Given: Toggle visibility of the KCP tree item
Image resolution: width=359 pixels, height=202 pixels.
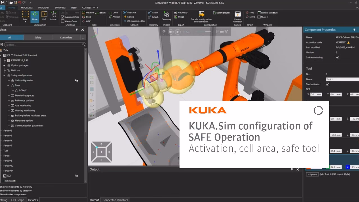Looking at the screenshot, I should (x=77, y=176).
